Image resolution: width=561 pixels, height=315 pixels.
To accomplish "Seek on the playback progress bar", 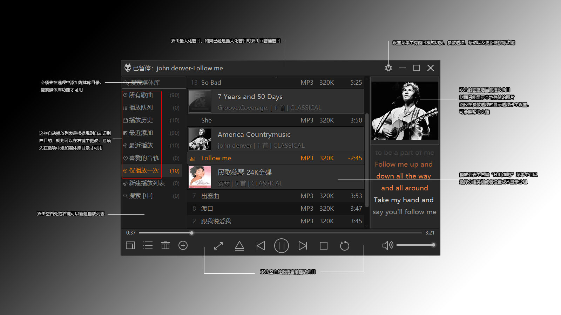I will coord(280,233).
